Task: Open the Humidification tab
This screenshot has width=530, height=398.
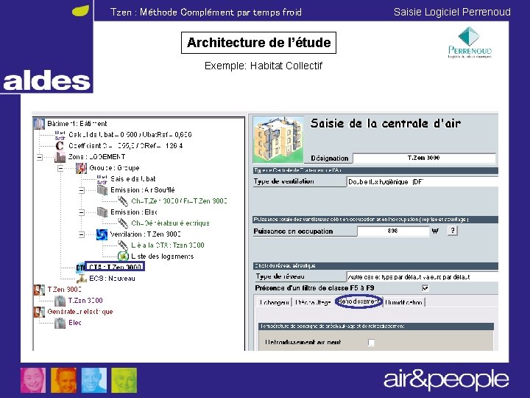Action: click(403, 302)
